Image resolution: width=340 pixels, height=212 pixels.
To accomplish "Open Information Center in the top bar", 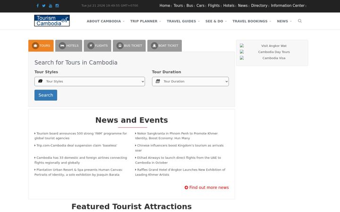I will (288, 6).
